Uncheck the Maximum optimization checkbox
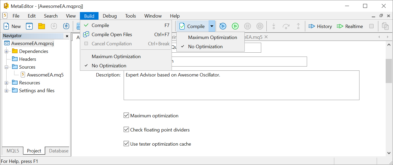393x165 pixels. coord(126,115)
